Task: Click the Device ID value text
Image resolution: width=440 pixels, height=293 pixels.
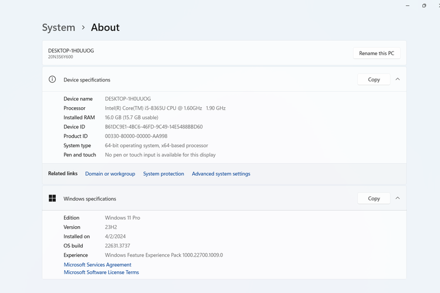Action: (x=154, y=127)
